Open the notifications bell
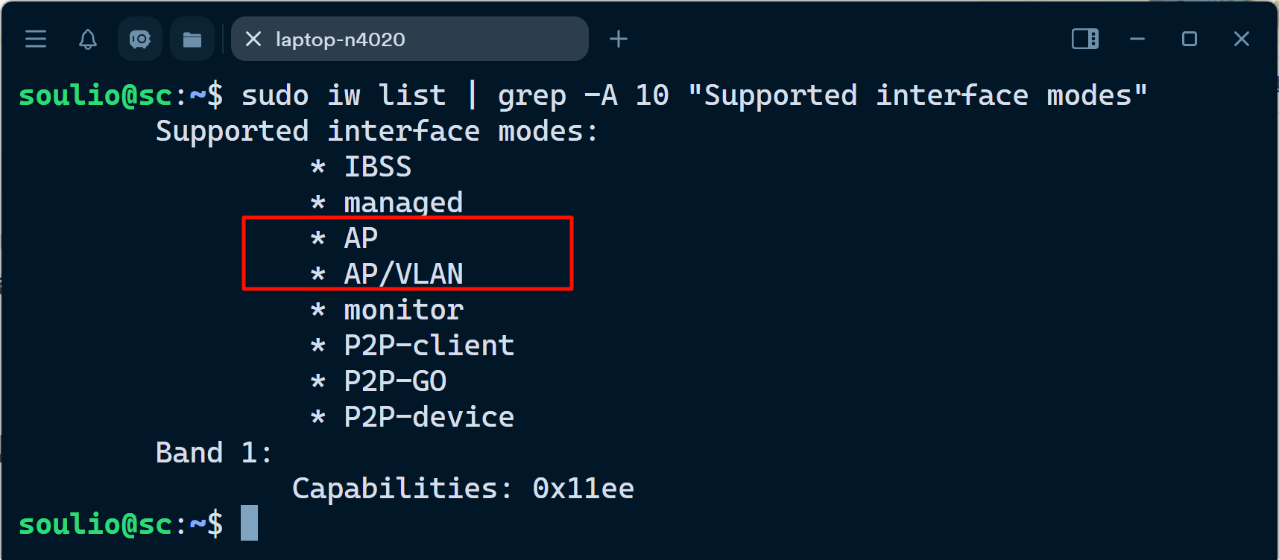 click(x=88, y=39)
